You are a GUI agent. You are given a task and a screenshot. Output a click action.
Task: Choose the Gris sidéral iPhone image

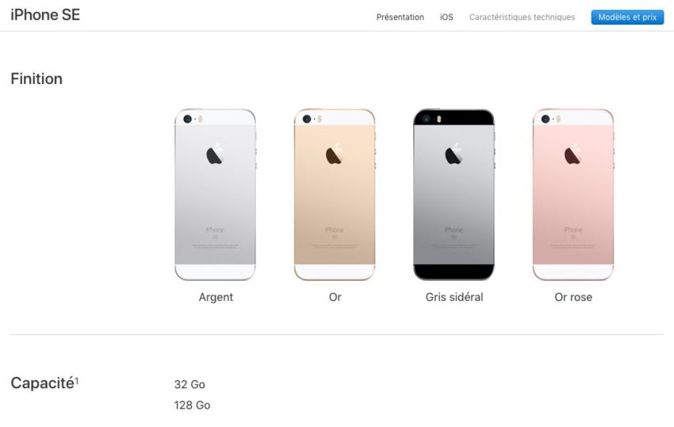click(x=454, y=194)
